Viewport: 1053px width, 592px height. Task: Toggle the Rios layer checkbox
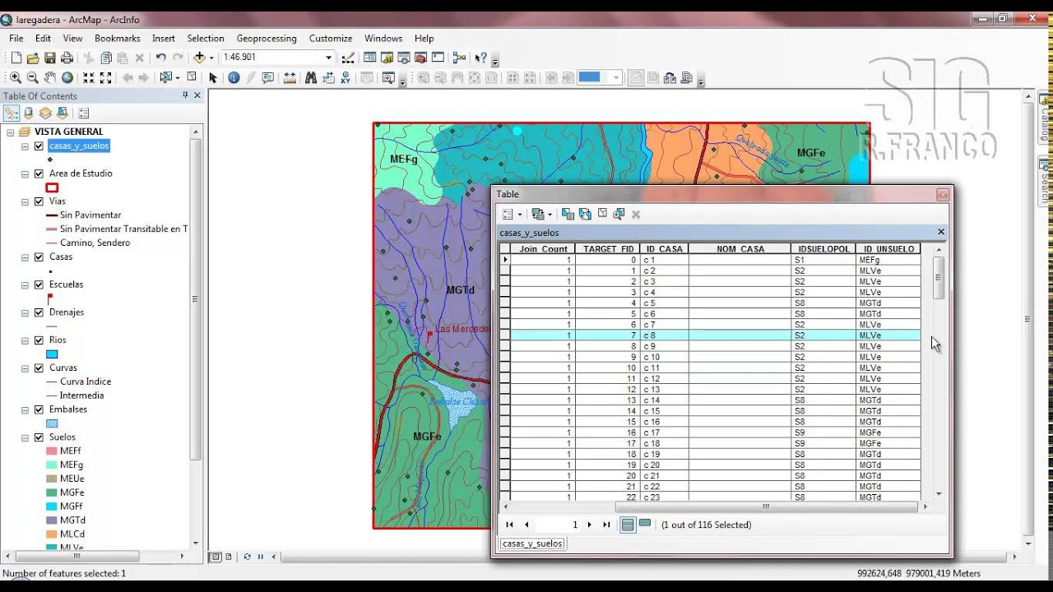[39, 340]
